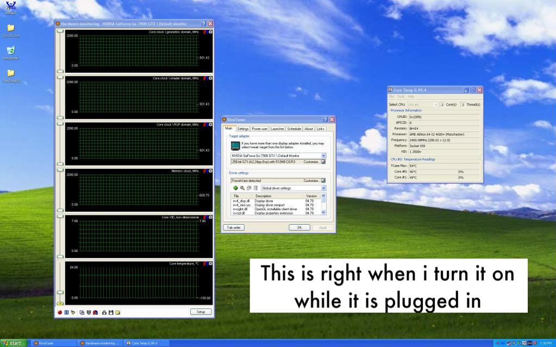
Task: Click the green plus icon in Driver settings
Action: (x=235, y=188)
